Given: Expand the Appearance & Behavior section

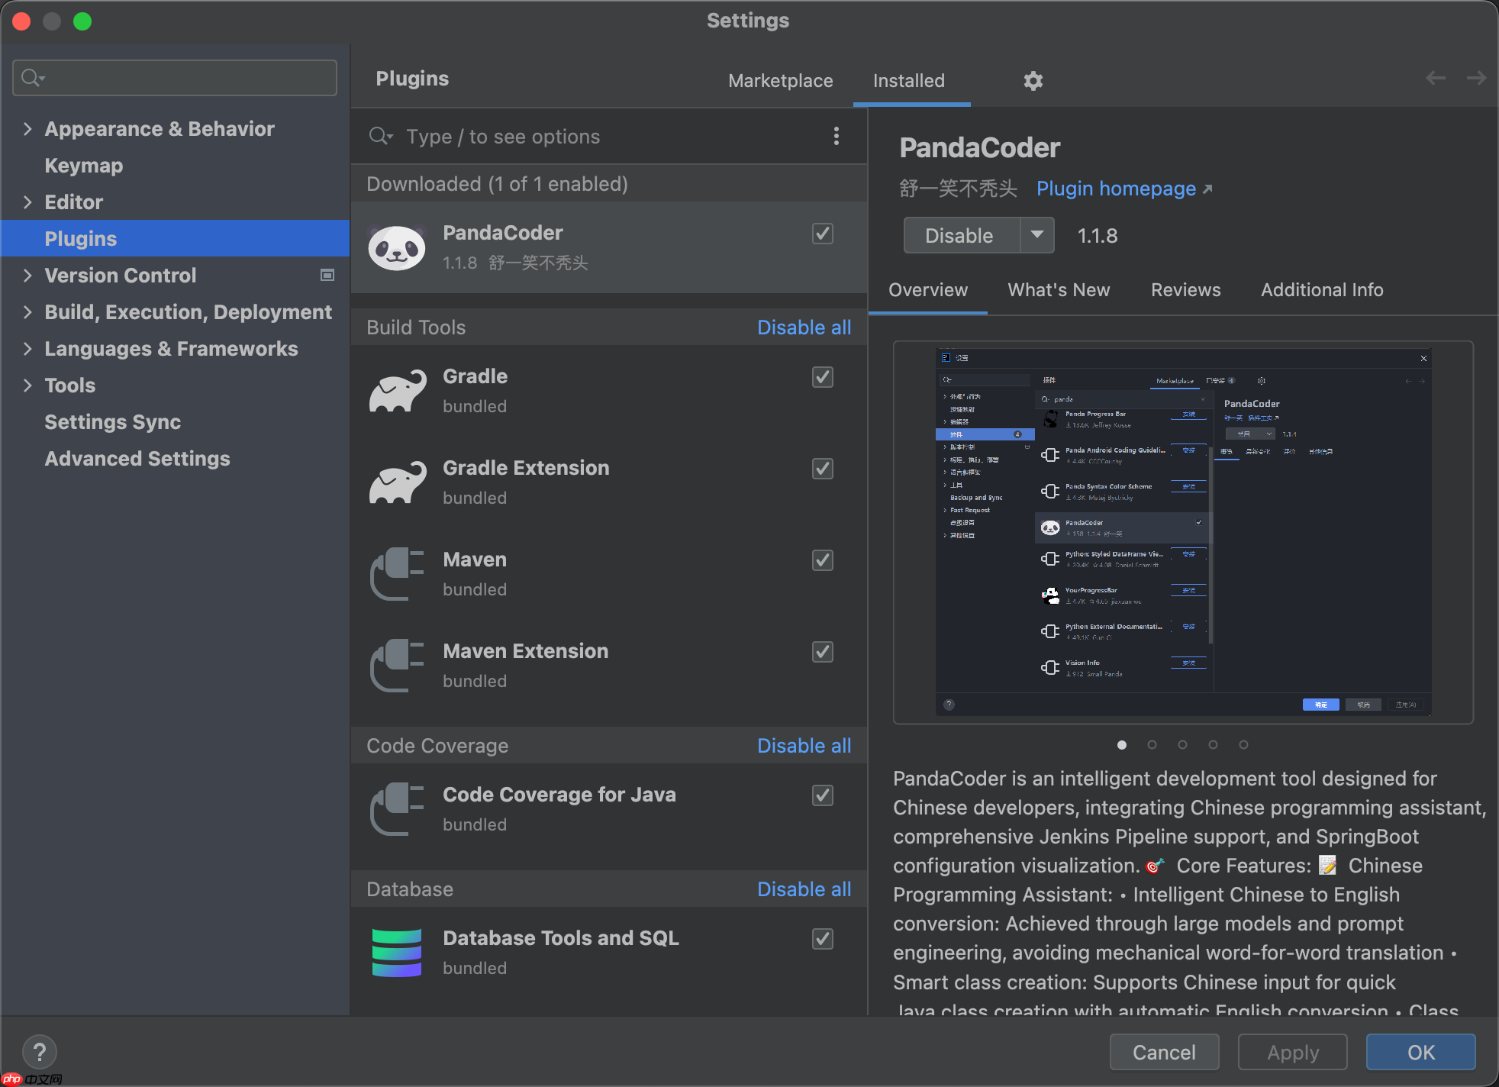Looking at the screenshot, I should [28, 128].
